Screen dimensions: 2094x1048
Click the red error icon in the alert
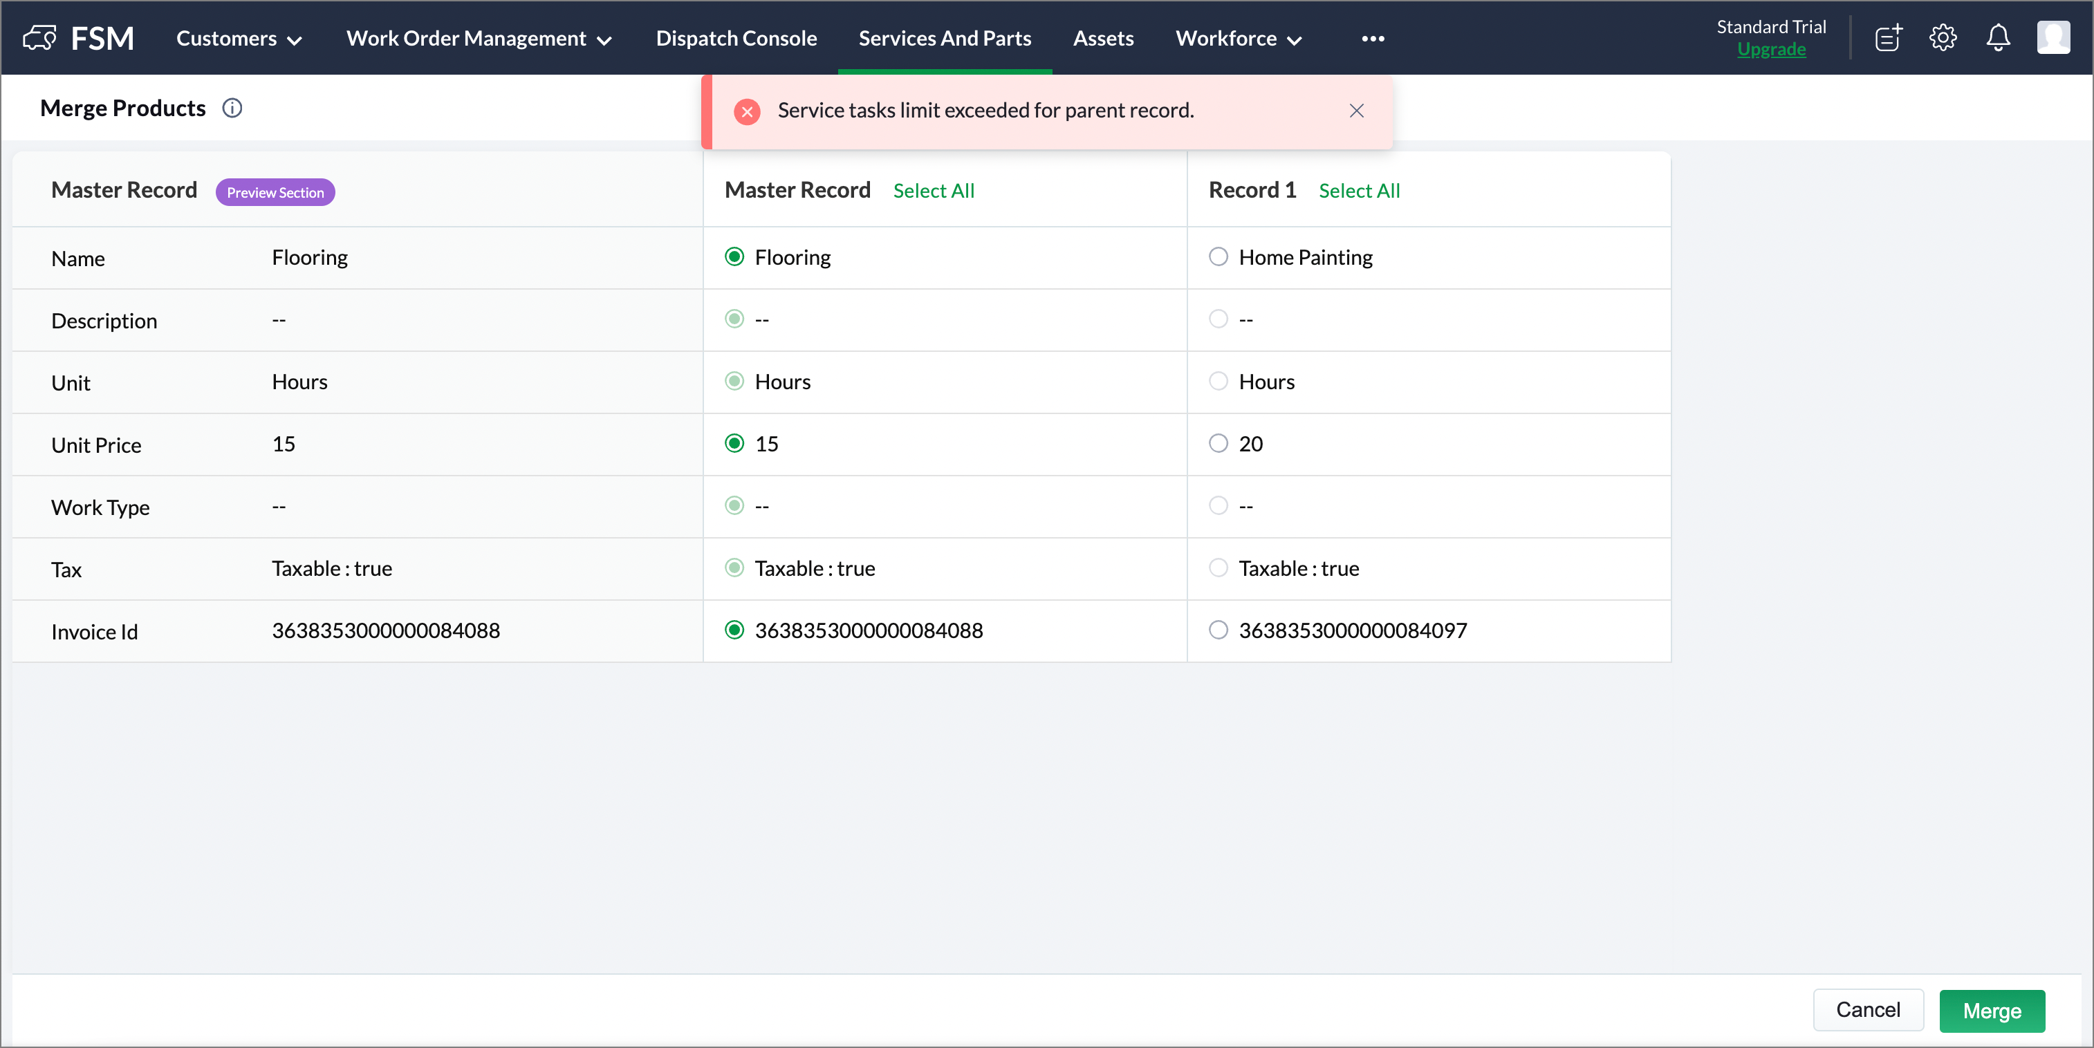[x=747, y=111]
